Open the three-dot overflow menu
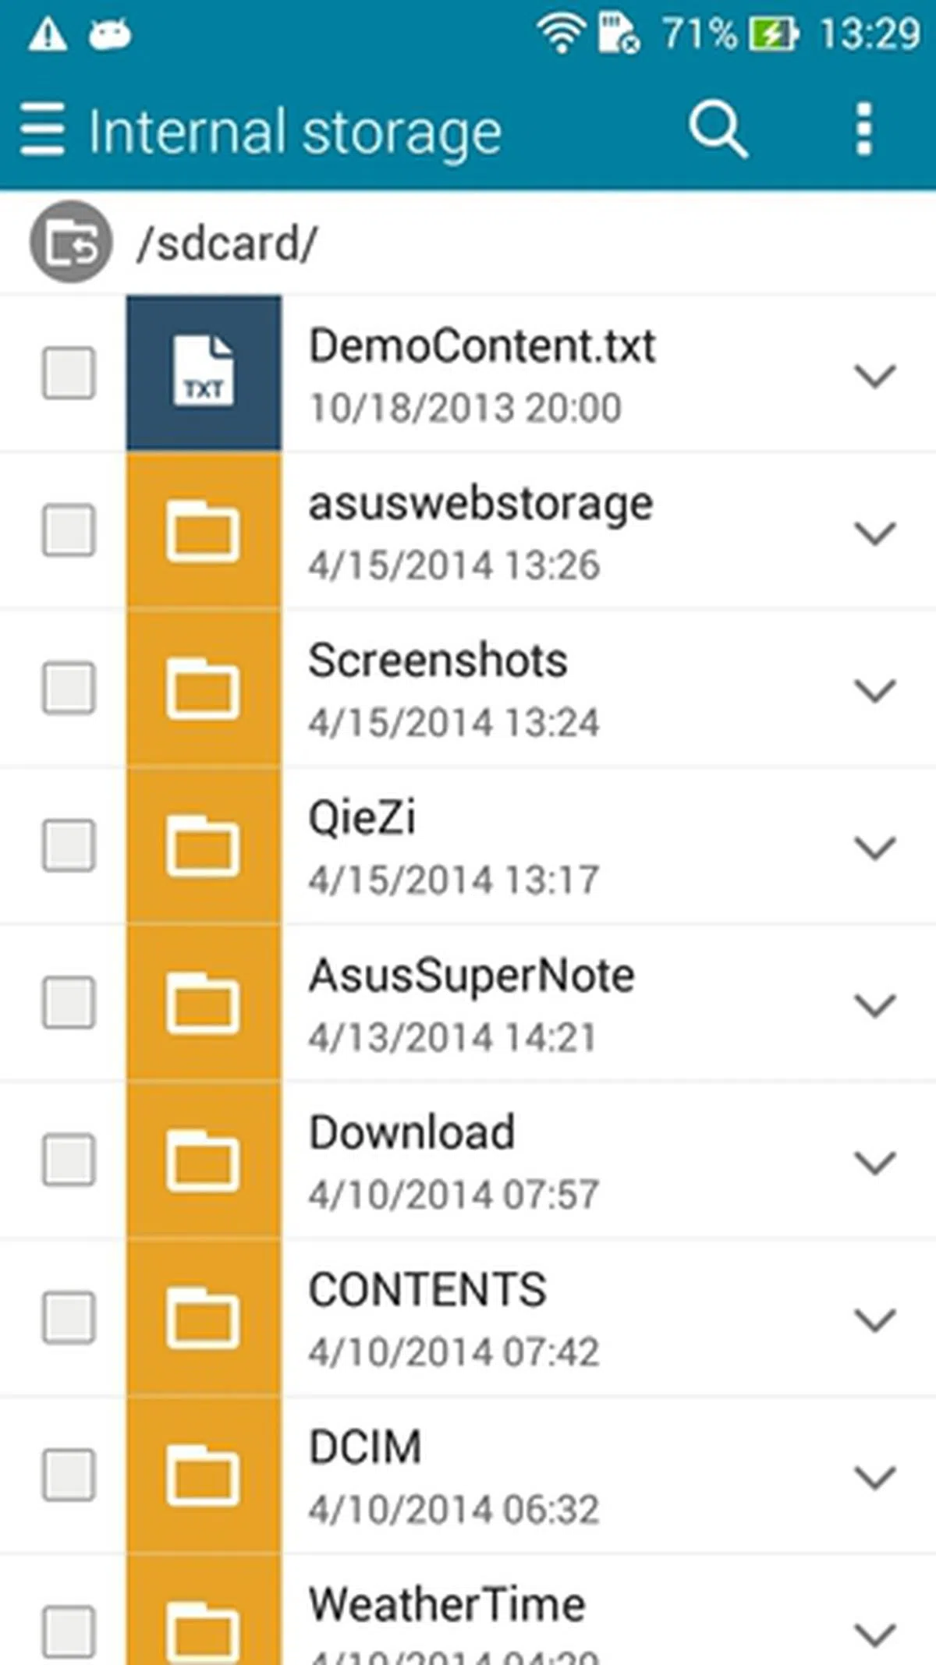The height and width of the screenshot is (1665, 936). tap(863, 129)
